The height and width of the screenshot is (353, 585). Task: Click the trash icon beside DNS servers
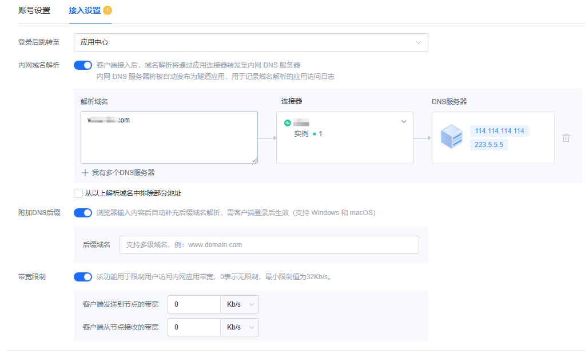566,138
